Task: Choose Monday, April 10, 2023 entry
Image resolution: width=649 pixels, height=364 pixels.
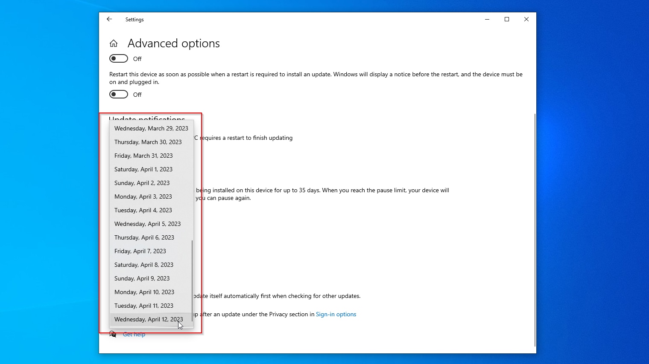Action: 144,292
